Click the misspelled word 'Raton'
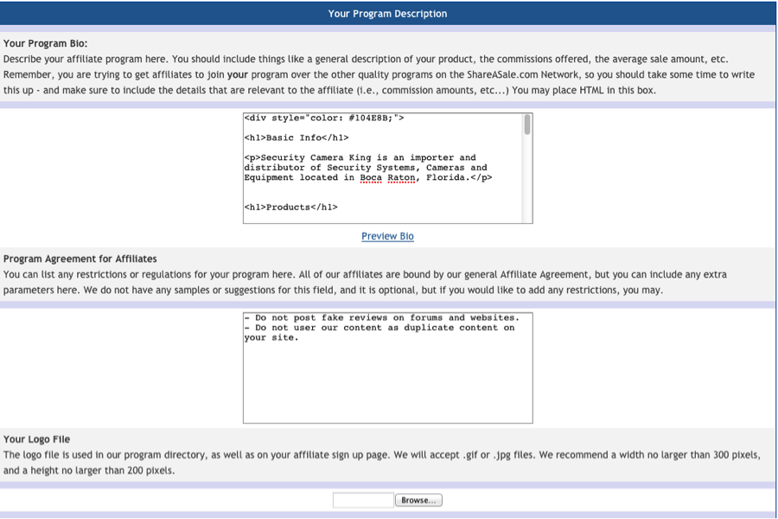Image resolution: width=778 pixels, height=519 pixels. tap(401, 178)
